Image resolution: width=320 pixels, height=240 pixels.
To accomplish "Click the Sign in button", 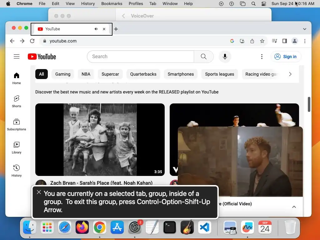I will click(x=286, y=57).
